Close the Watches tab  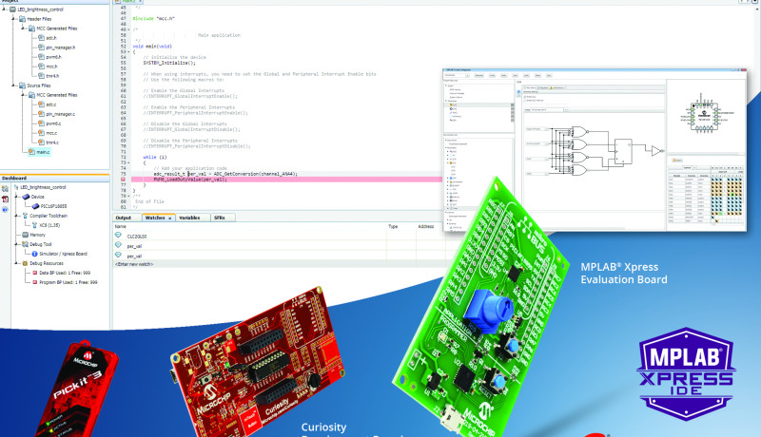coord(167,218)
